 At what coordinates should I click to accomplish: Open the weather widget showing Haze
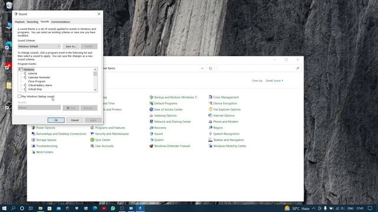pos(297,208)
